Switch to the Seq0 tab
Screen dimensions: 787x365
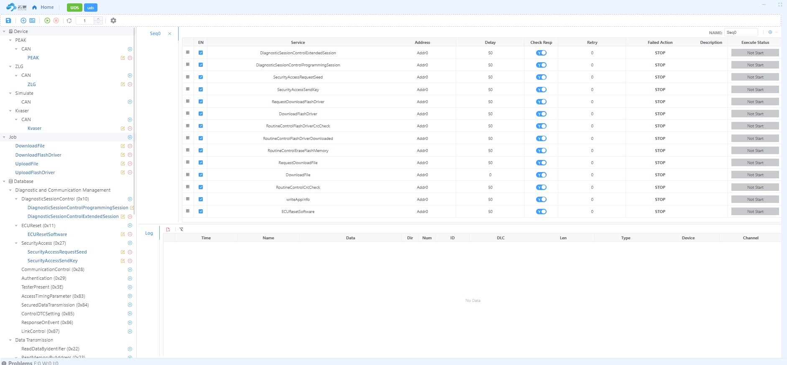tap(155, 33)
